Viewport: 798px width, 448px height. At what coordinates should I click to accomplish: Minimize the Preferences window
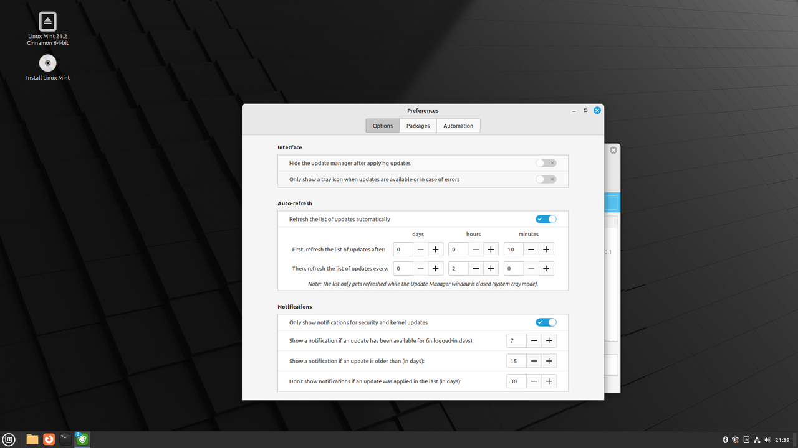click(x=574, y=110)
